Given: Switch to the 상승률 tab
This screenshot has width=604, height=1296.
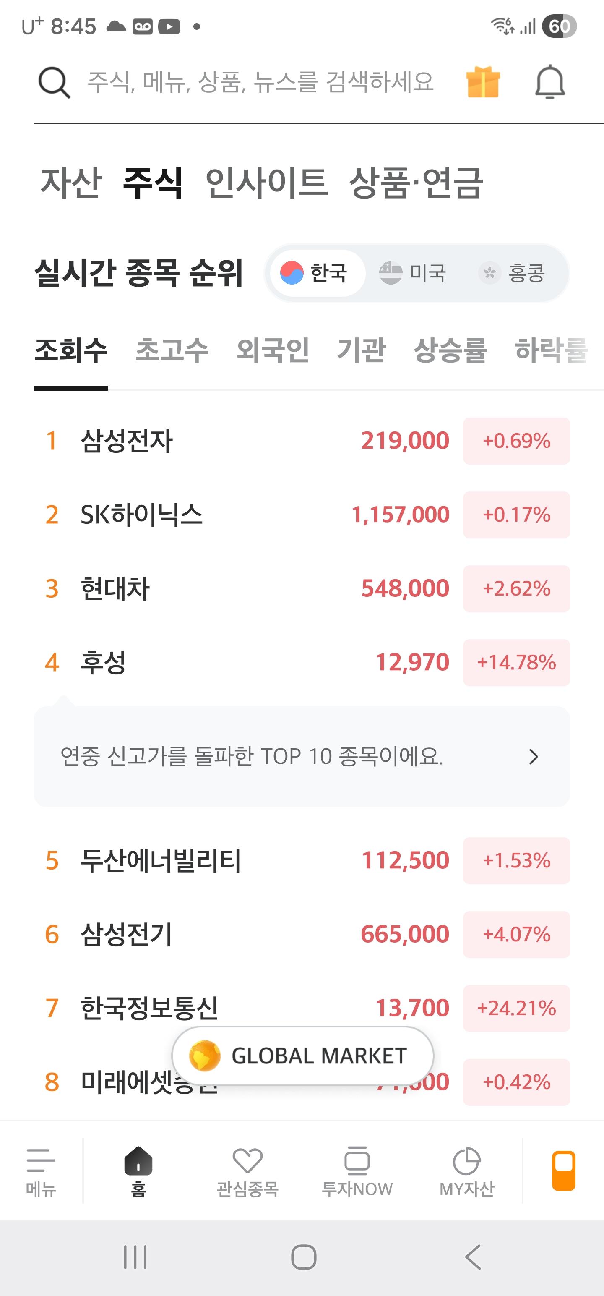Looking at the screenshot, I should click(x=450, y=351).
